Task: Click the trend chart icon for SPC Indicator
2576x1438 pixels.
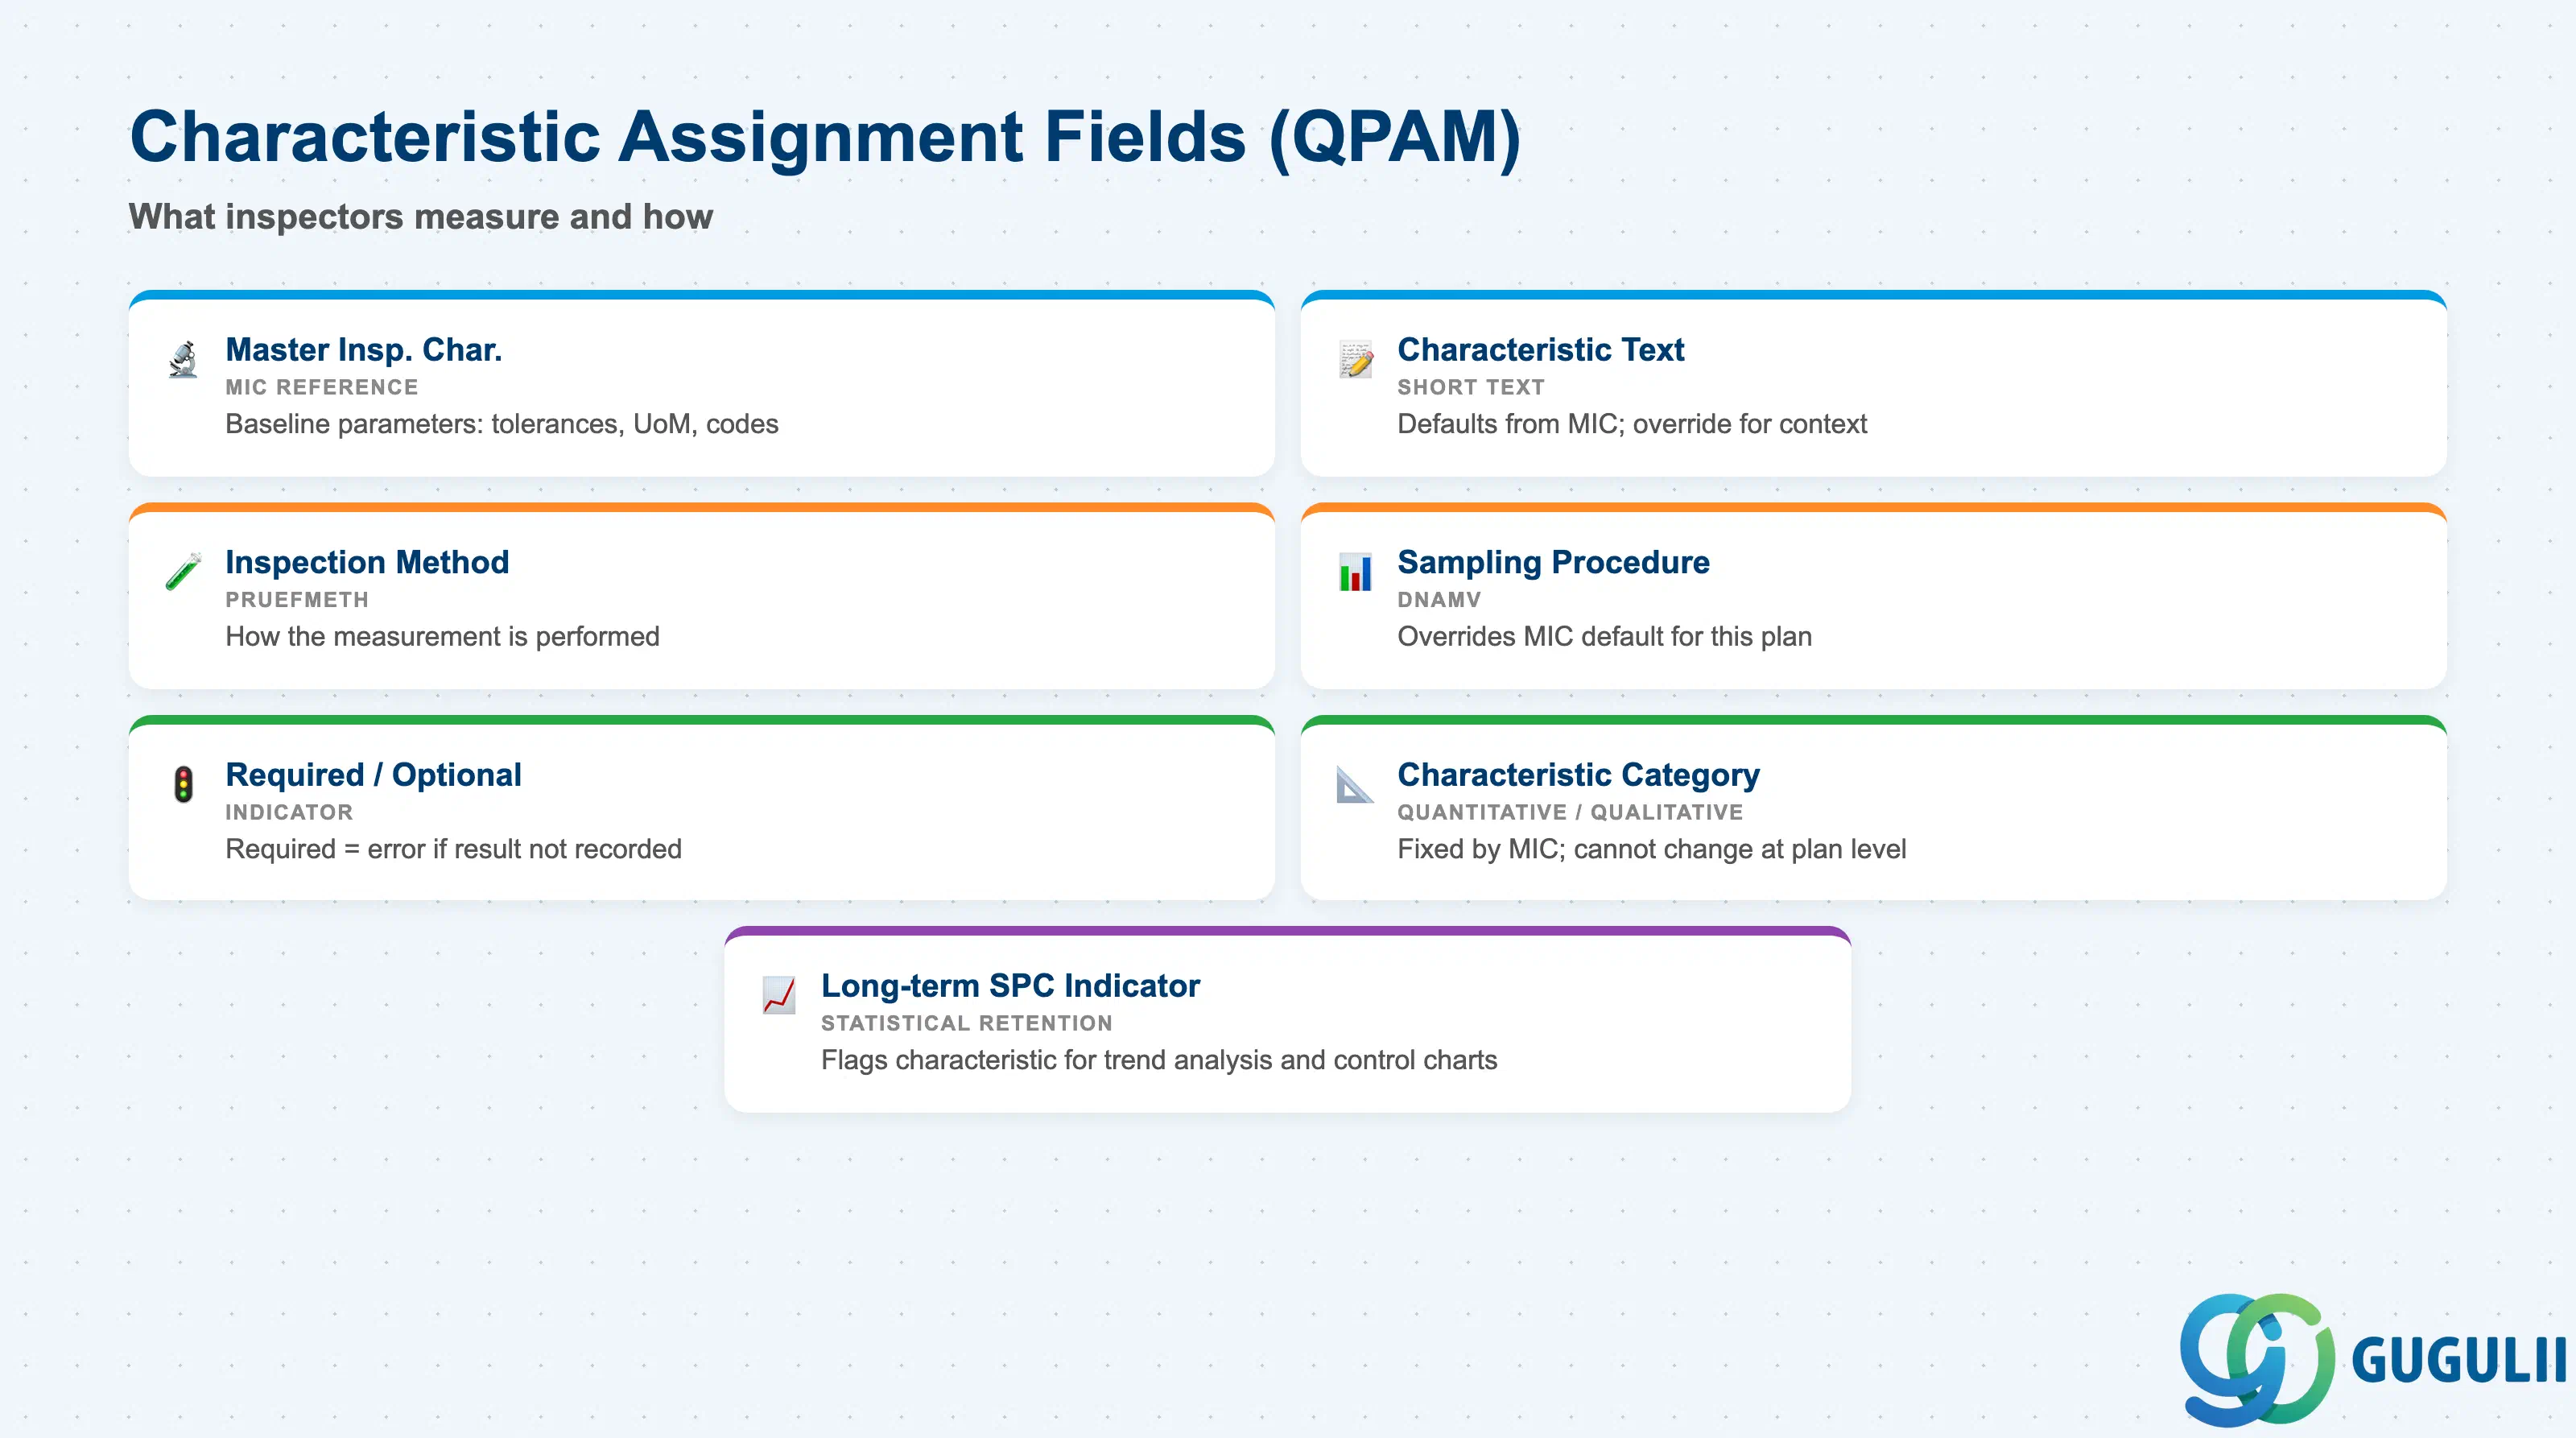Action: (x=779, y=995)
